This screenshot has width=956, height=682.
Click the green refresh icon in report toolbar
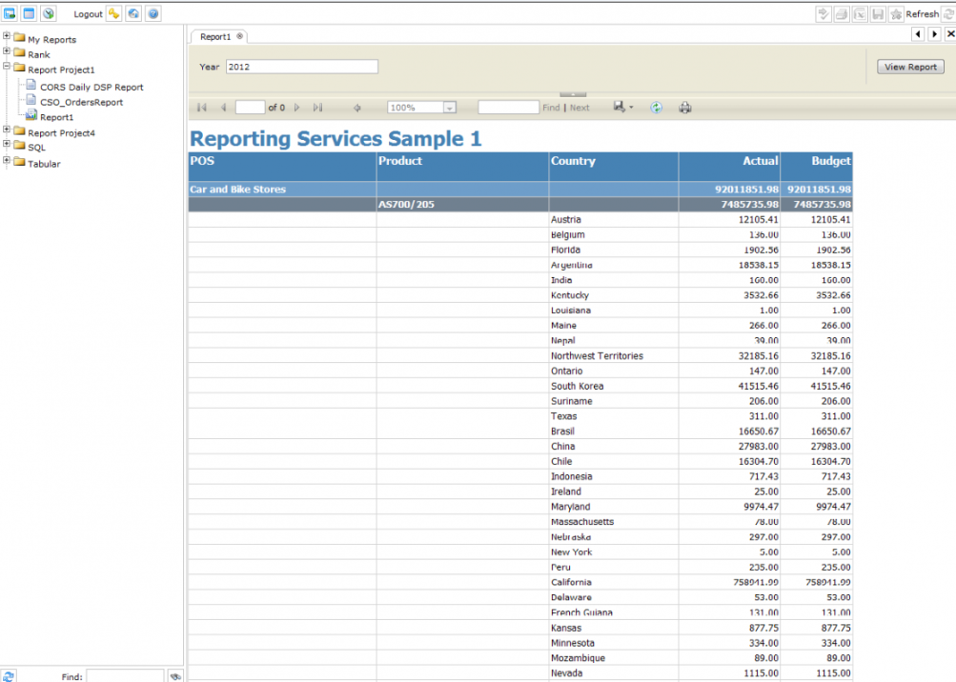pyautogui.click(x=656, y=108)
